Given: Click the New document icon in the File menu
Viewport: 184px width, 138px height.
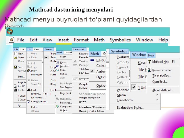Looking at the screenshot, I should pyautogui.click(x=15, y=53).
